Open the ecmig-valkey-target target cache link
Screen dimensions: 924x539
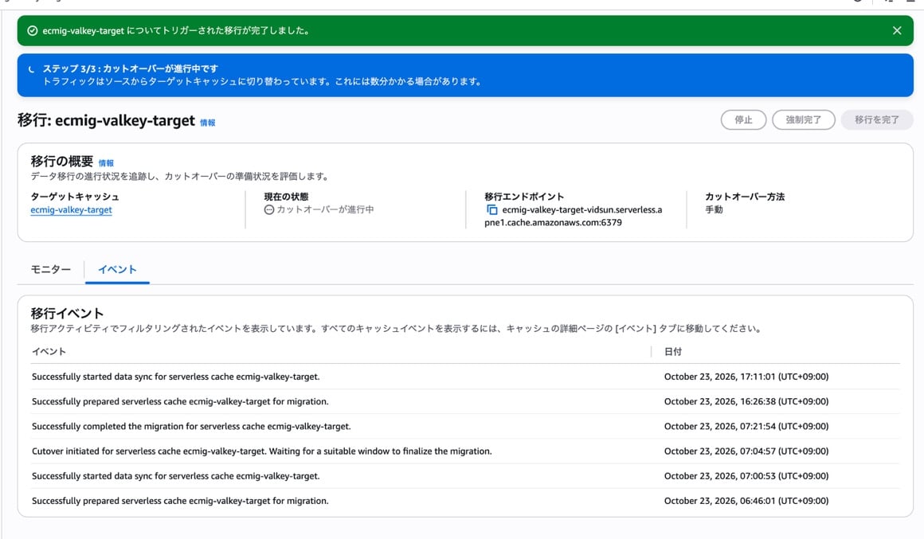pyautogui.click(x=72, y=209)
